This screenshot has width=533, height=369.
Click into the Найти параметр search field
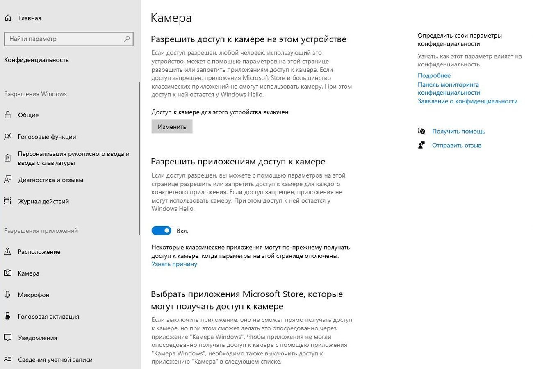tap(69, 39)
